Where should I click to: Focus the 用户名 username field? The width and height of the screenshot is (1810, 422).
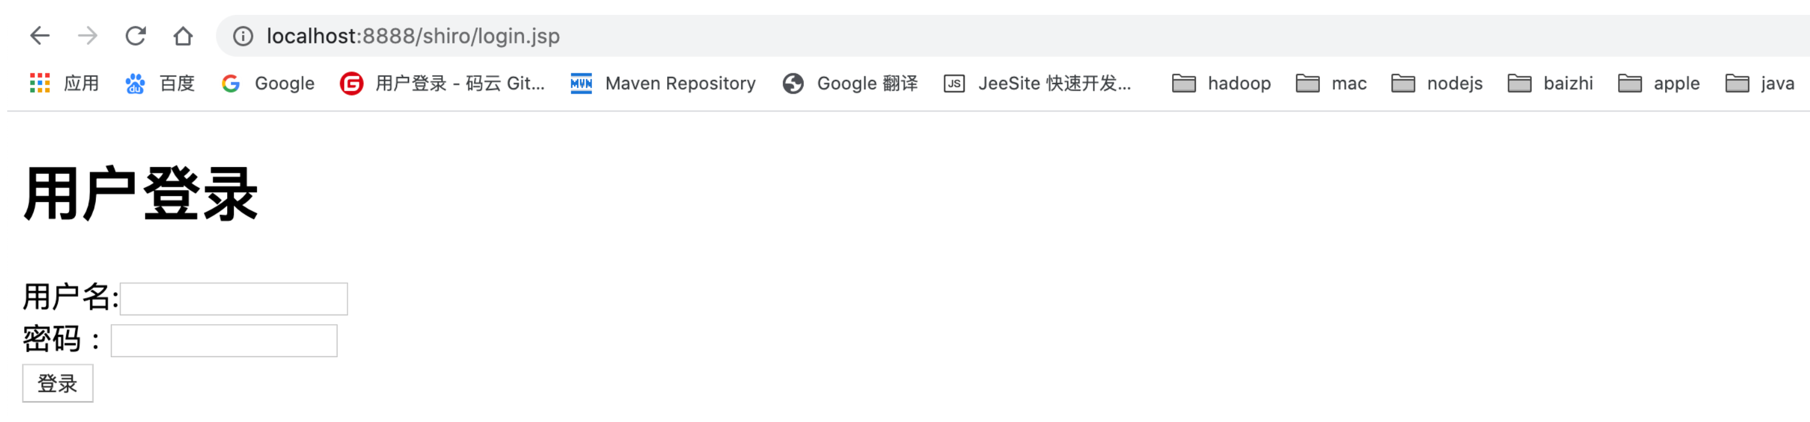pyautogui.click(x=234, y=299)
